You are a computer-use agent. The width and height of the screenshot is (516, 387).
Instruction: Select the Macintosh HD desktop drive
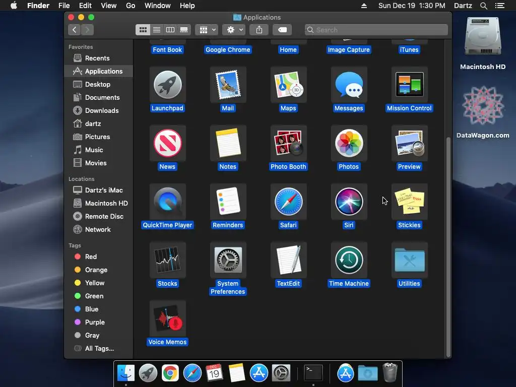pyautogui.click(x=483, y=44)
